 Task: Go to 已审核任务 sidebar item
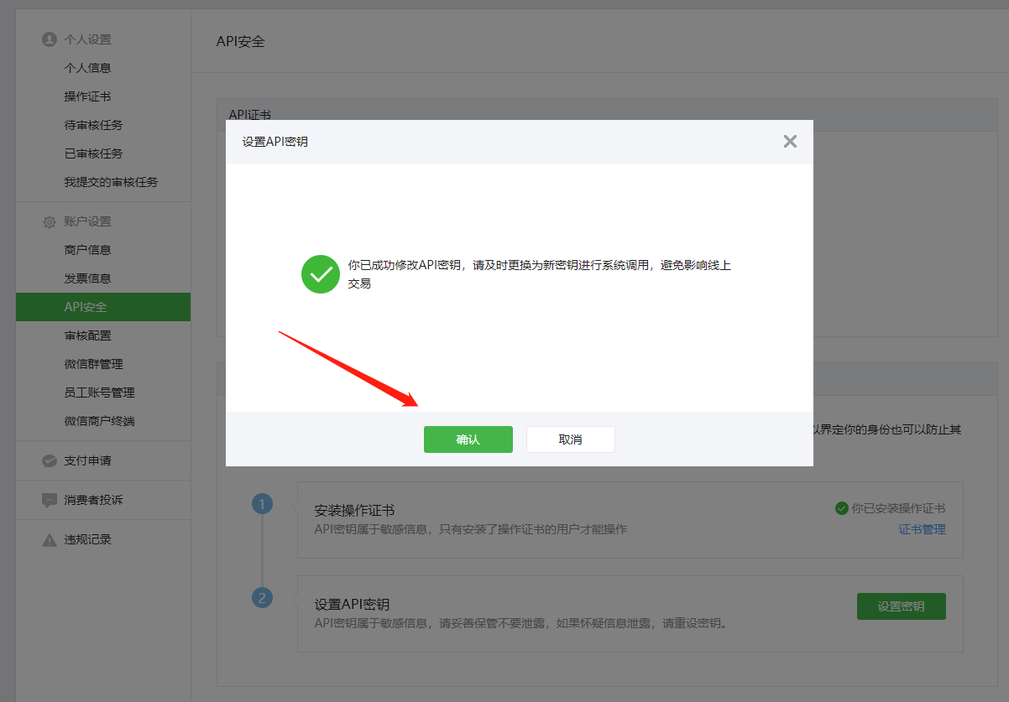[x=94, y=153]
